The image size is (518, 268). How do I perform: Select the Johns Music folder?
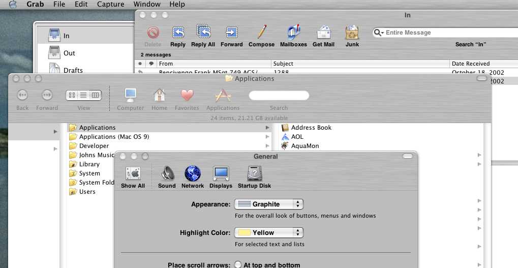coord(92,155)
